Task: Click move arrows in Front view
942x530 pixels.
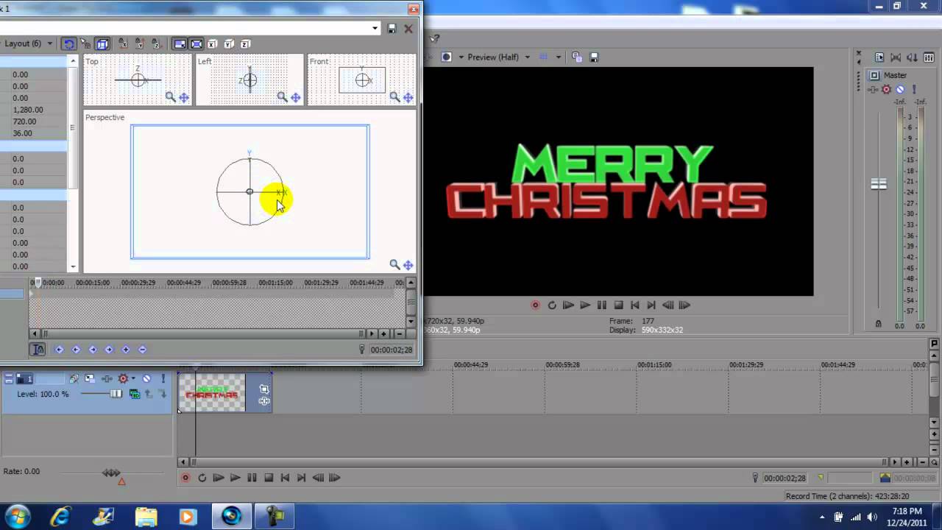Action: [x=408, y=97]
